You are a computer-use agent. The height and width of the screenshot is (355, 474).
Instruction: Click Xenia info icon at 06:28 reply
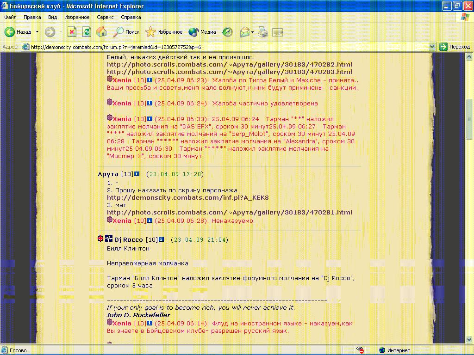150,220
